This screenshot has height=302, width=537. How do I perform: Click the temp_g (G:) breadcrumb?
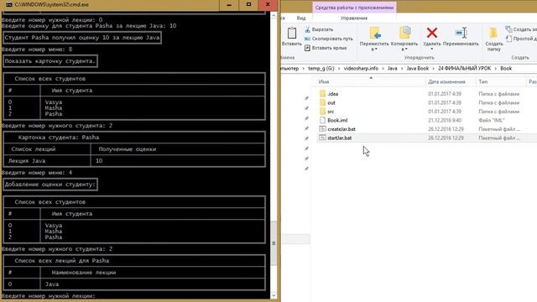coord(321,69)
